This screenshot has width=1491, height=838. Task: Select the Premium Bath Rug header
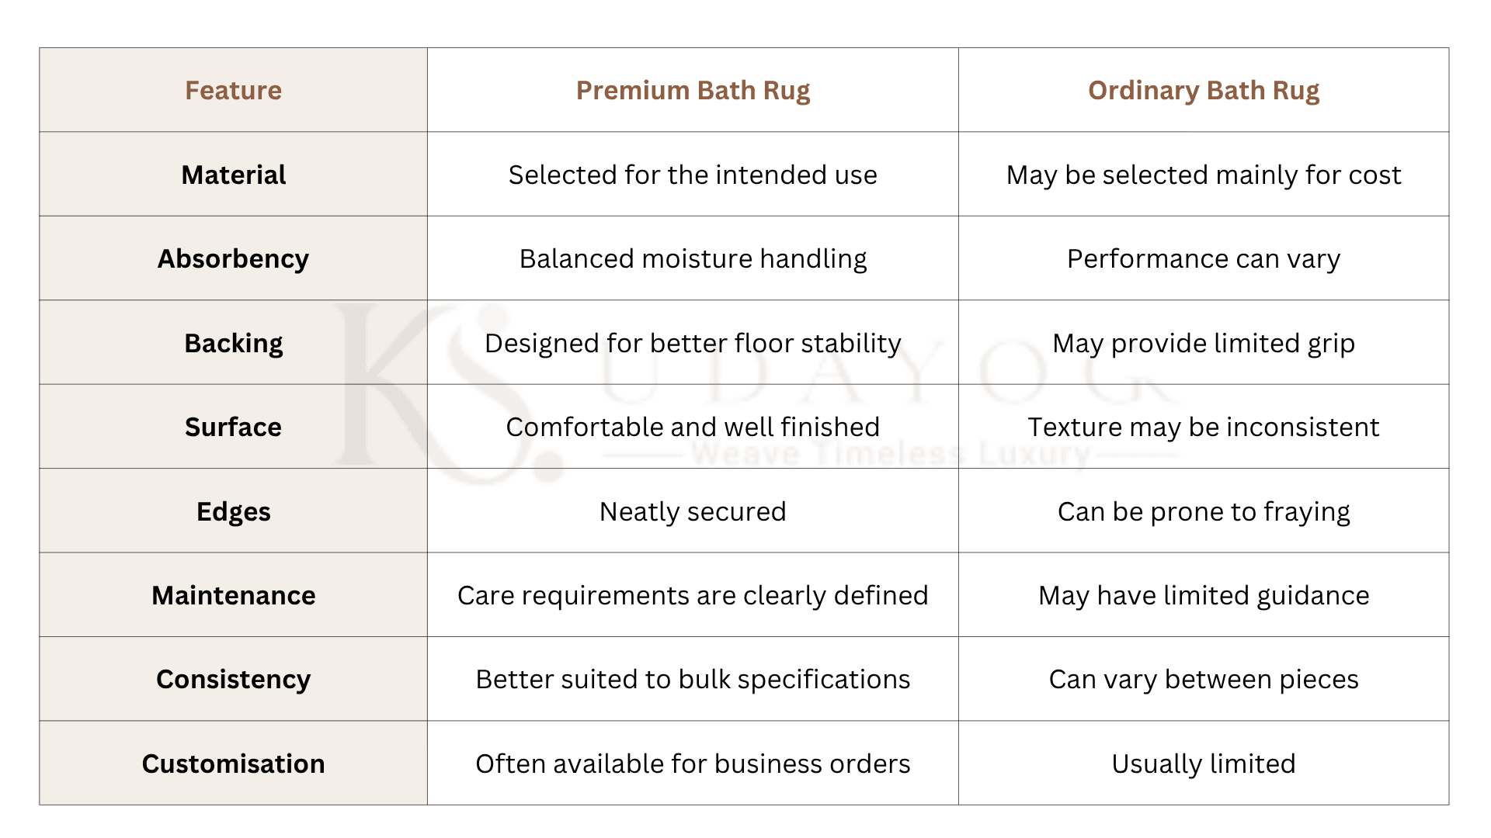pyautogui.click(x=693, y=90)
